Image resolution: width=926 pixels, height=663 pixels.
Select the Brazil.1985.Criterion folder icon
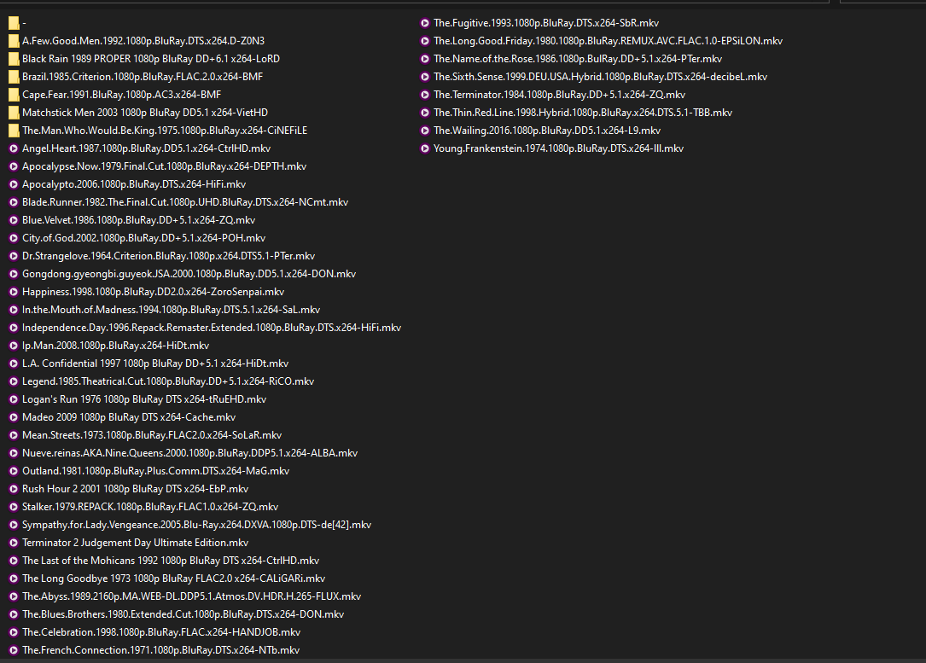[x=14, y=77]
